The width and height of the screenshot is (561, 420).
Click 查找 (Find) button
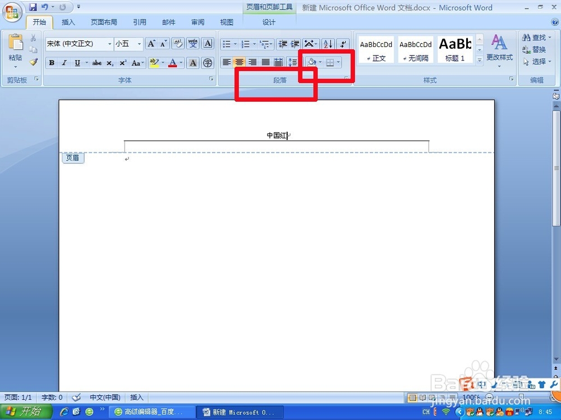[x=536, y=37]
